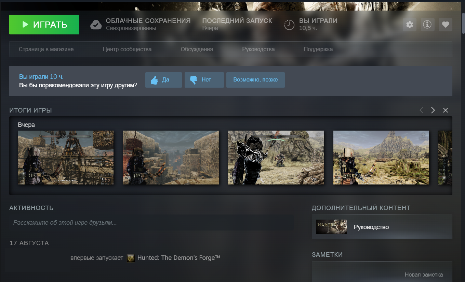The width and height of the screenshot is (465, 282).
Task: Open the third screenshot numbered 200
Action: 276,158
